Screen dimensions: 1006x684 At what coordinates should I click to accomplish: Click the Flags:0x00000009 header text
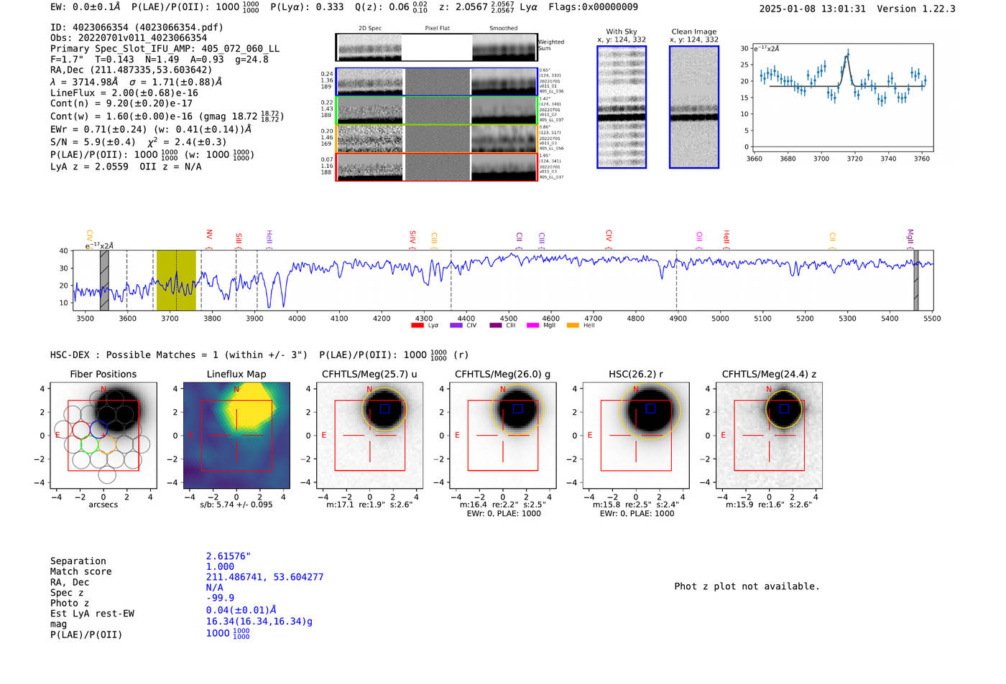click(593, 7)
